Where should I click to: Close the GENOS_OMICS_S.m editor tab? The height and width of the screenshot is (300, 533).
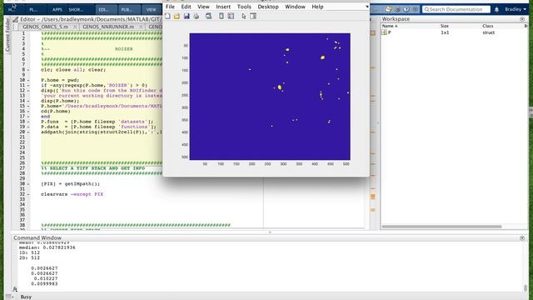75,27
